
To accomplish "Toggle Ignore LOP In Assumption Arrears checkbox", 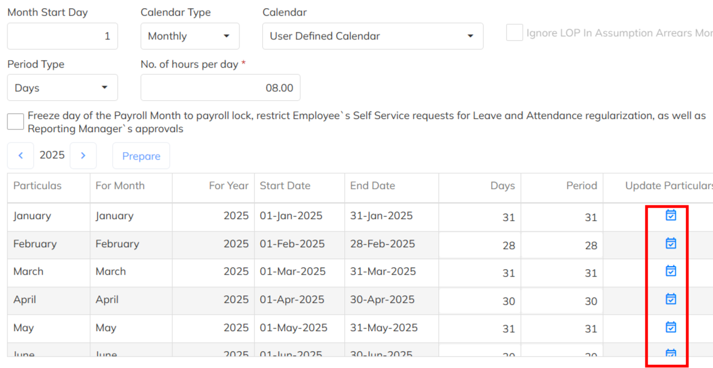I will pyautogui.click(x=514, y=33).
